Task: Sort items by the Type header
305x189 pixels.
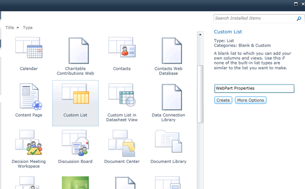Action: (28, 28)
